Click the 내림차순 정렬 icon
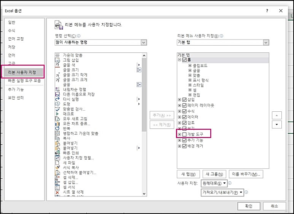The width and height of the screenshot is (294, 214). pyautogui.click(x=57, y=89)
